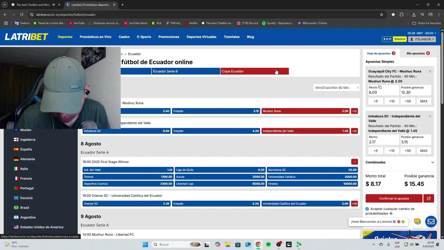The height and width of the screenshot is (250, 444).
Task: Select Empate 4.20 for Imbabura SC match
Action: coord(216,131)
